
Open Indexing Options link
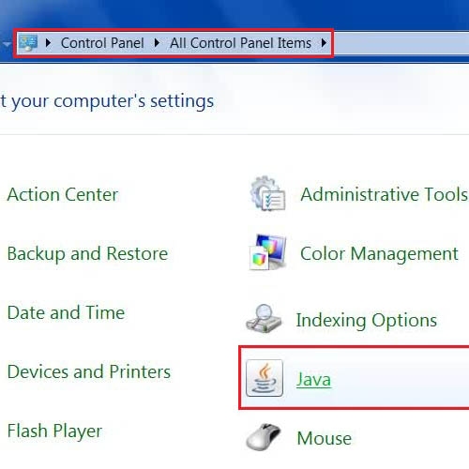367,321
